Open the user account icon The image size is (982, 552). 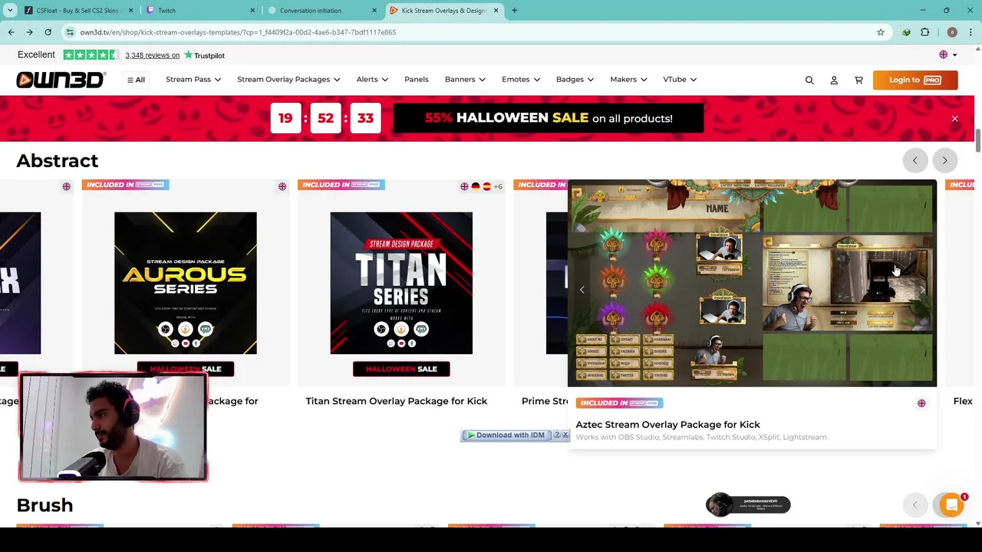click(834, 80)
